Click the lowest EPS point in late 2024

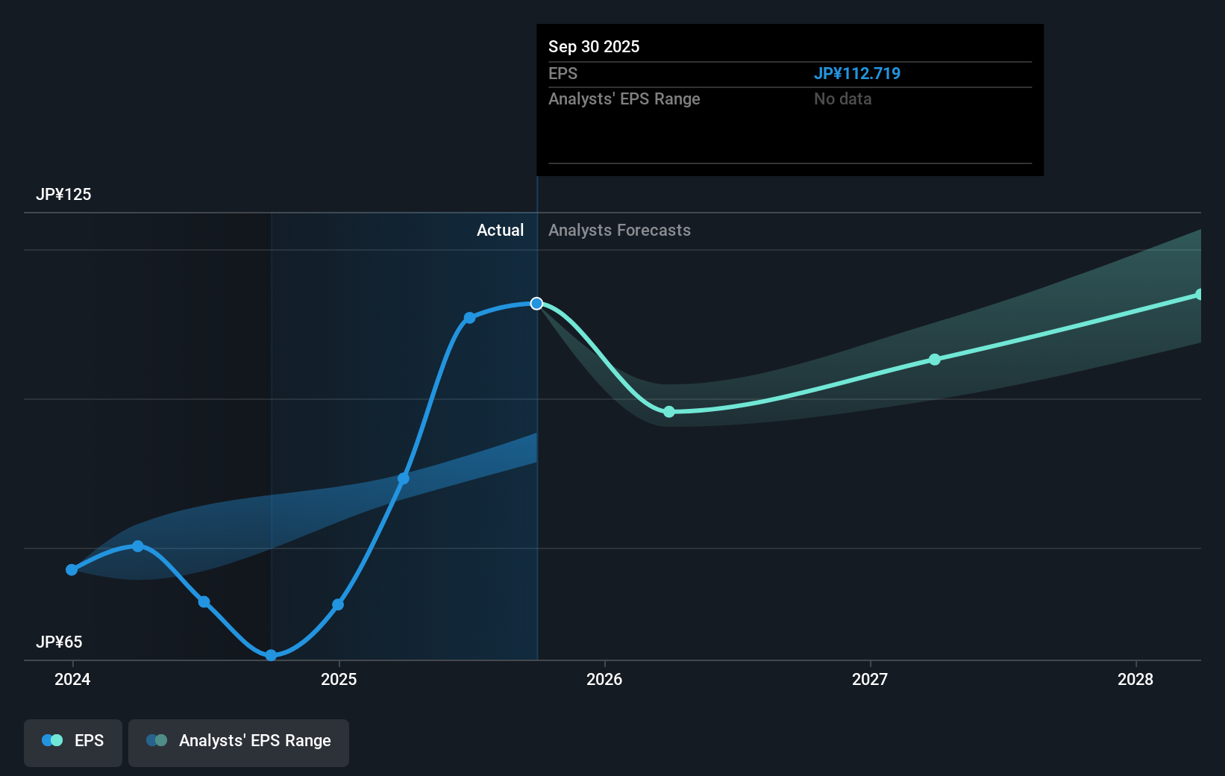pyautogui.click(x=272, y=655)
